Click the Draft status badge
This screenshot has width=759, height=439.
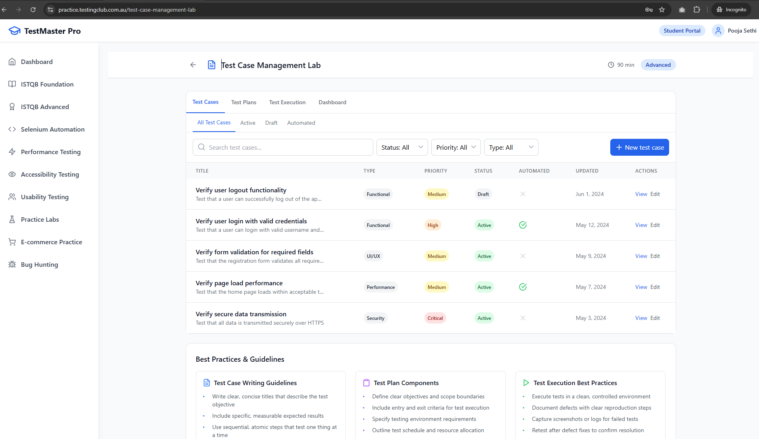pos(483,194)
